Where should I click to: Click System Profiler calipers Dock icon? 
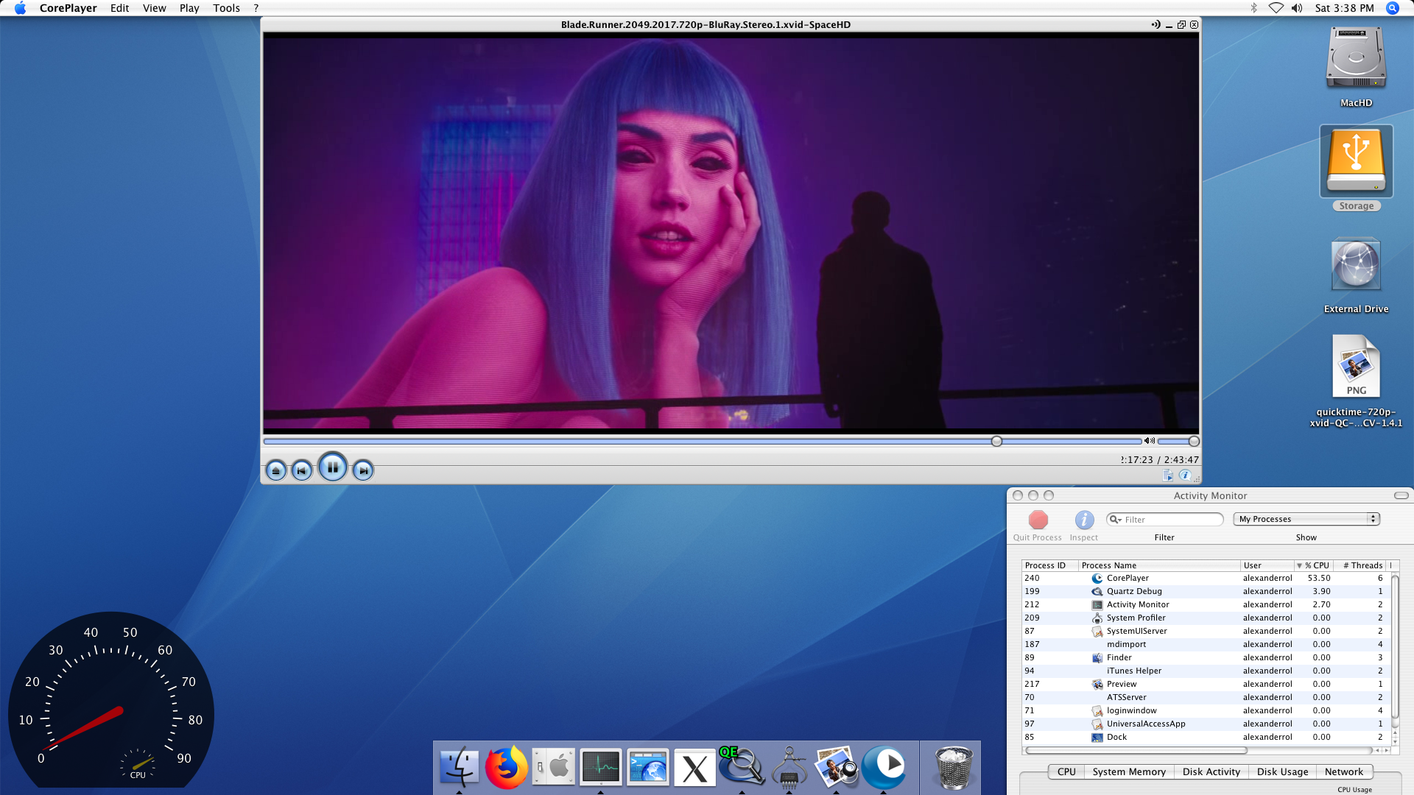789,768
